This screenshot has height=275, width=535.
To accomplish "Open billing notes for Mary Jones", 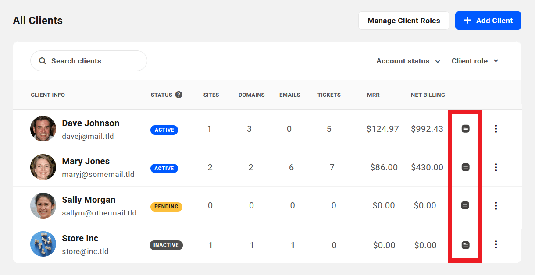I will [464, 167].
